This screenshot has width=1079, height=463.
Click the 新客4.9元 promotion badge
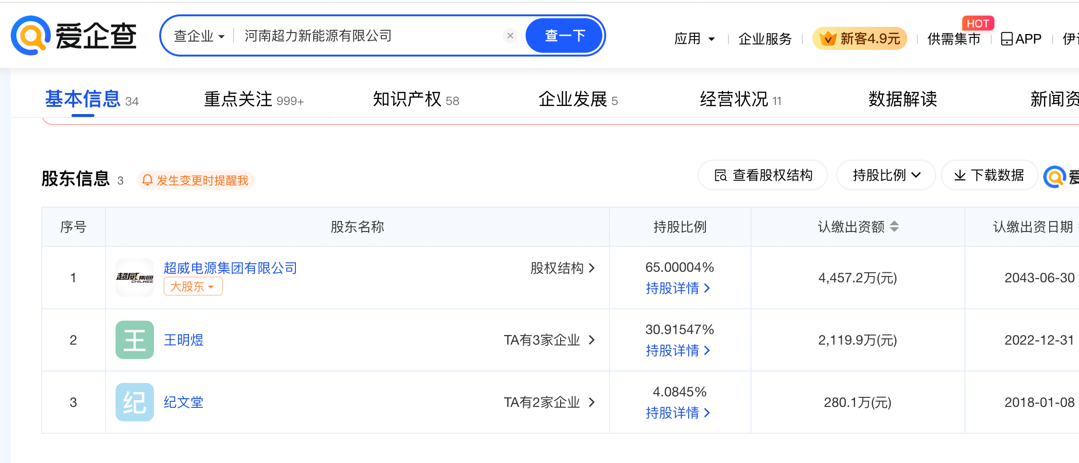tap(860, 38)
